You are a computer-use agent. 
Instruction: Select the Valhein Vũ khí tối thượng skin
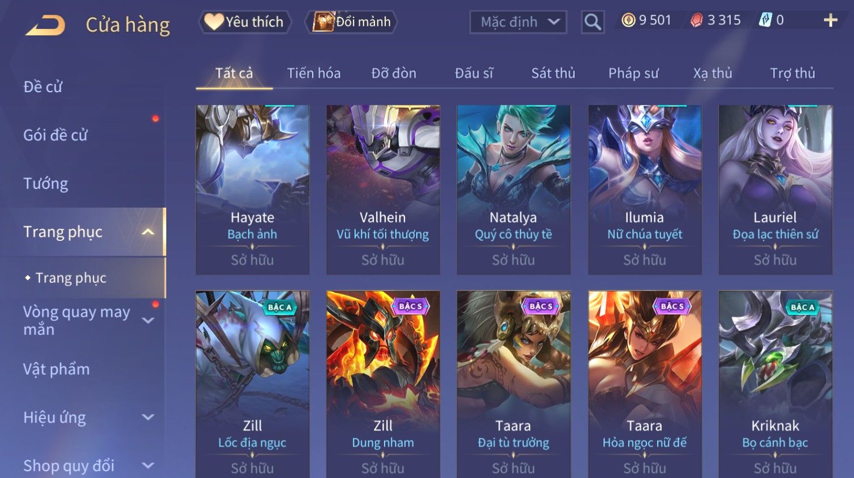tap(383, 190)
